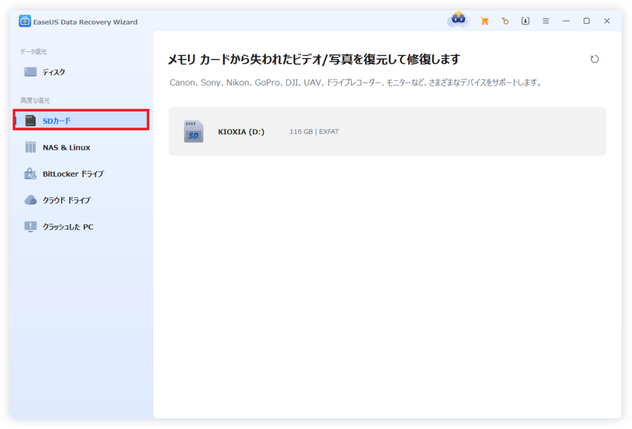This screenshot has width=632, height=429.
Task: Click the supported devices description text
Action: (356, 83)
